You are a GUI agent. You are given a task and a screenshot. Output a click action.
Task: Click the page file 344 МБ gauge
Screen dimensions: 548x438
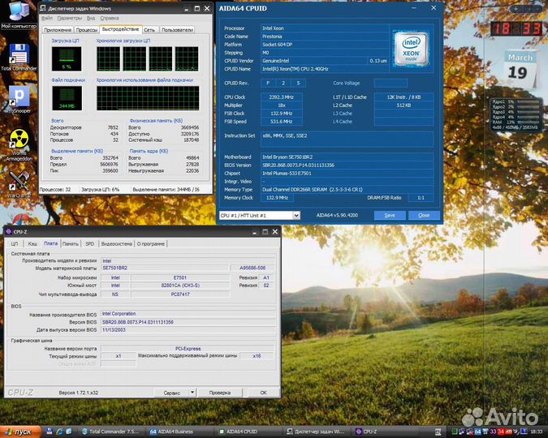(67, 98)
